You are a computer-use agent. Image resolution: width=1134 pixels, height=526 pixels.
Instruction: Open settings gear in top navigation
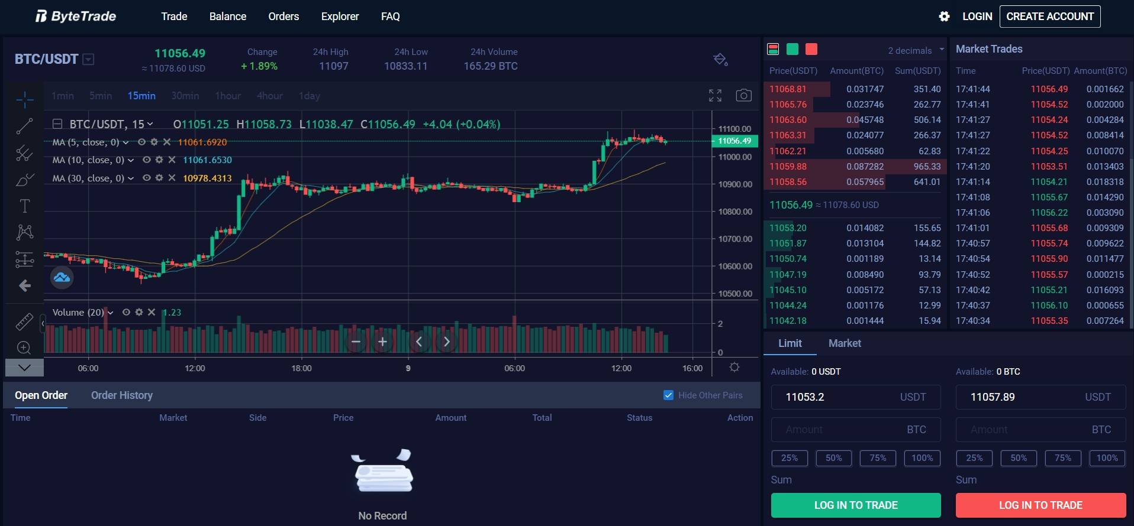(944, 17)
